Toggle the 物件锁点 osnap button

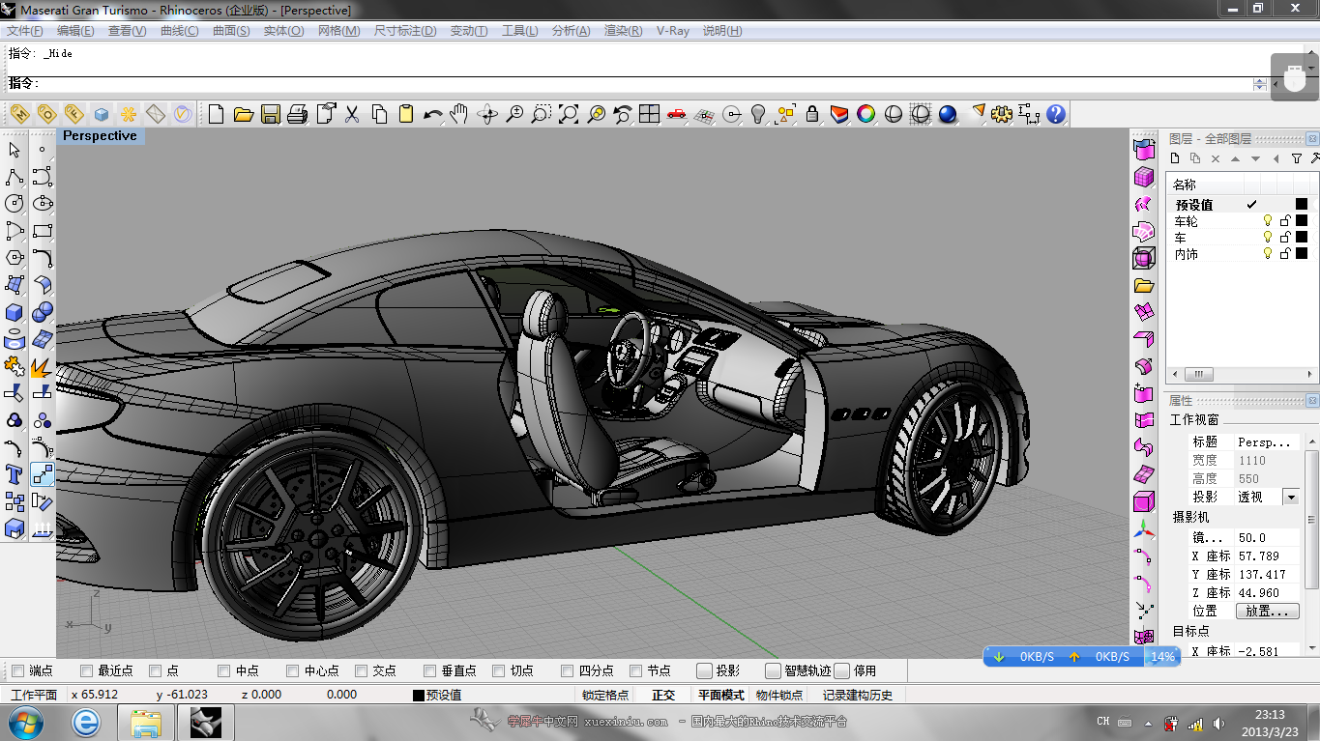[x=779, y=695]
